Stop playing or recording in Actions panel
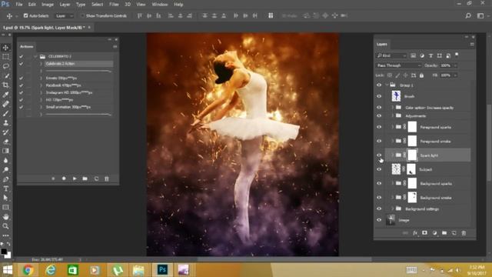 (x=53, y=179)
